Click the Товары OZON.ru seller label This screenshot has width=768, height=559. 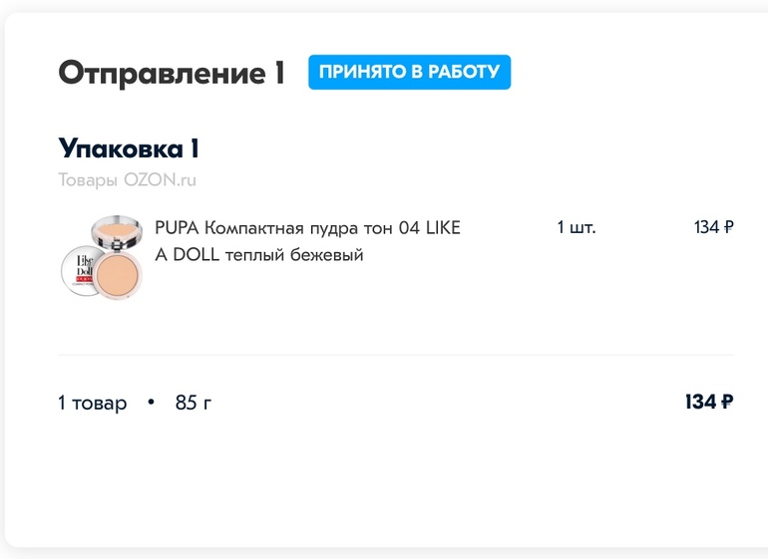click(127, 180)
